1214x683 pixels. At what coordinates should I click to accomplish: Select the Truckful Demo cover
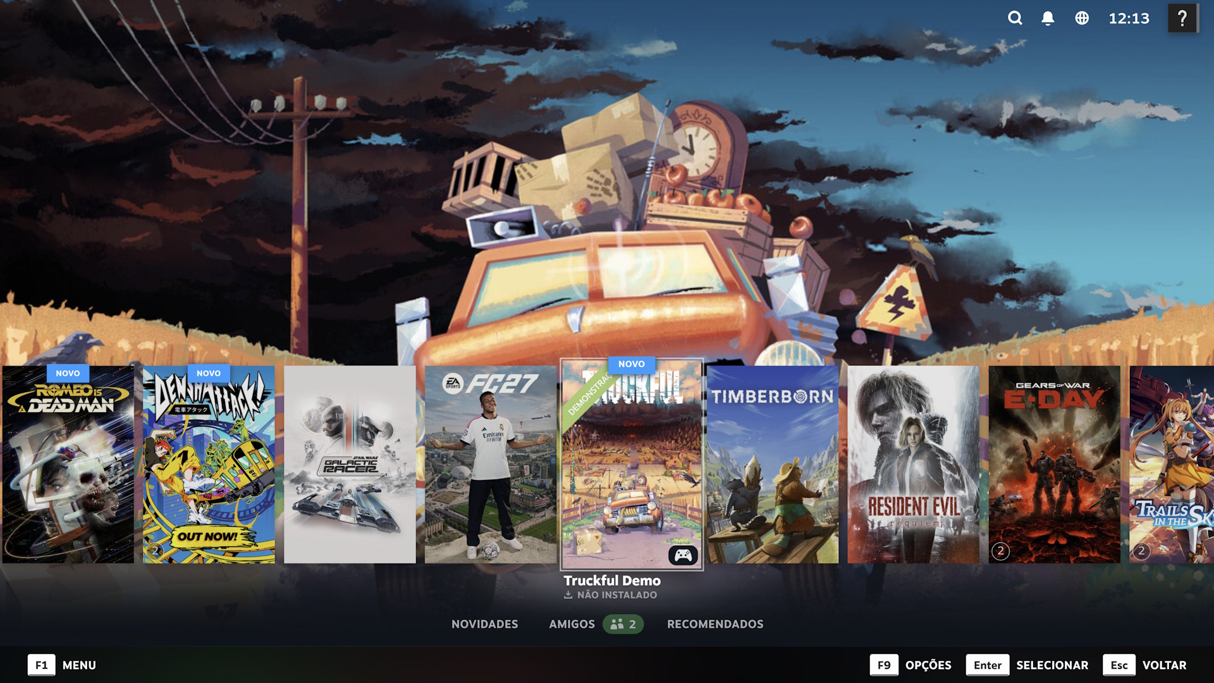click(632, 464)
